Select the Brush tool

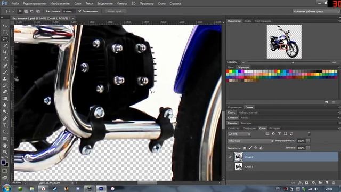click(5, 72)
